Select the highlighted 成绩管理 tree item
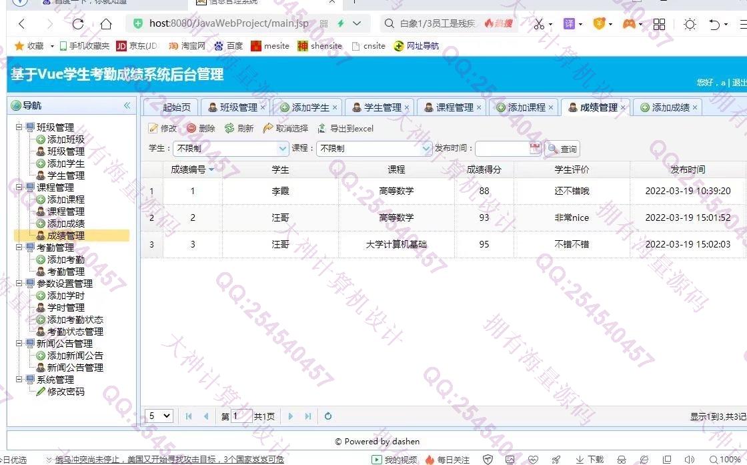Viewport: 747px width, 465px height. pos(71,236)
